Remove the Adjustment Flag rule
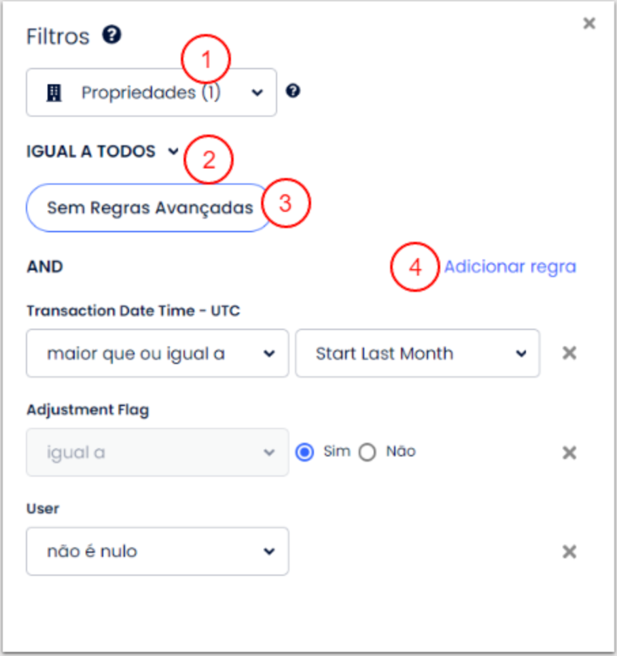The width and height of the screenshot is (617, 656). coord(569,452)
